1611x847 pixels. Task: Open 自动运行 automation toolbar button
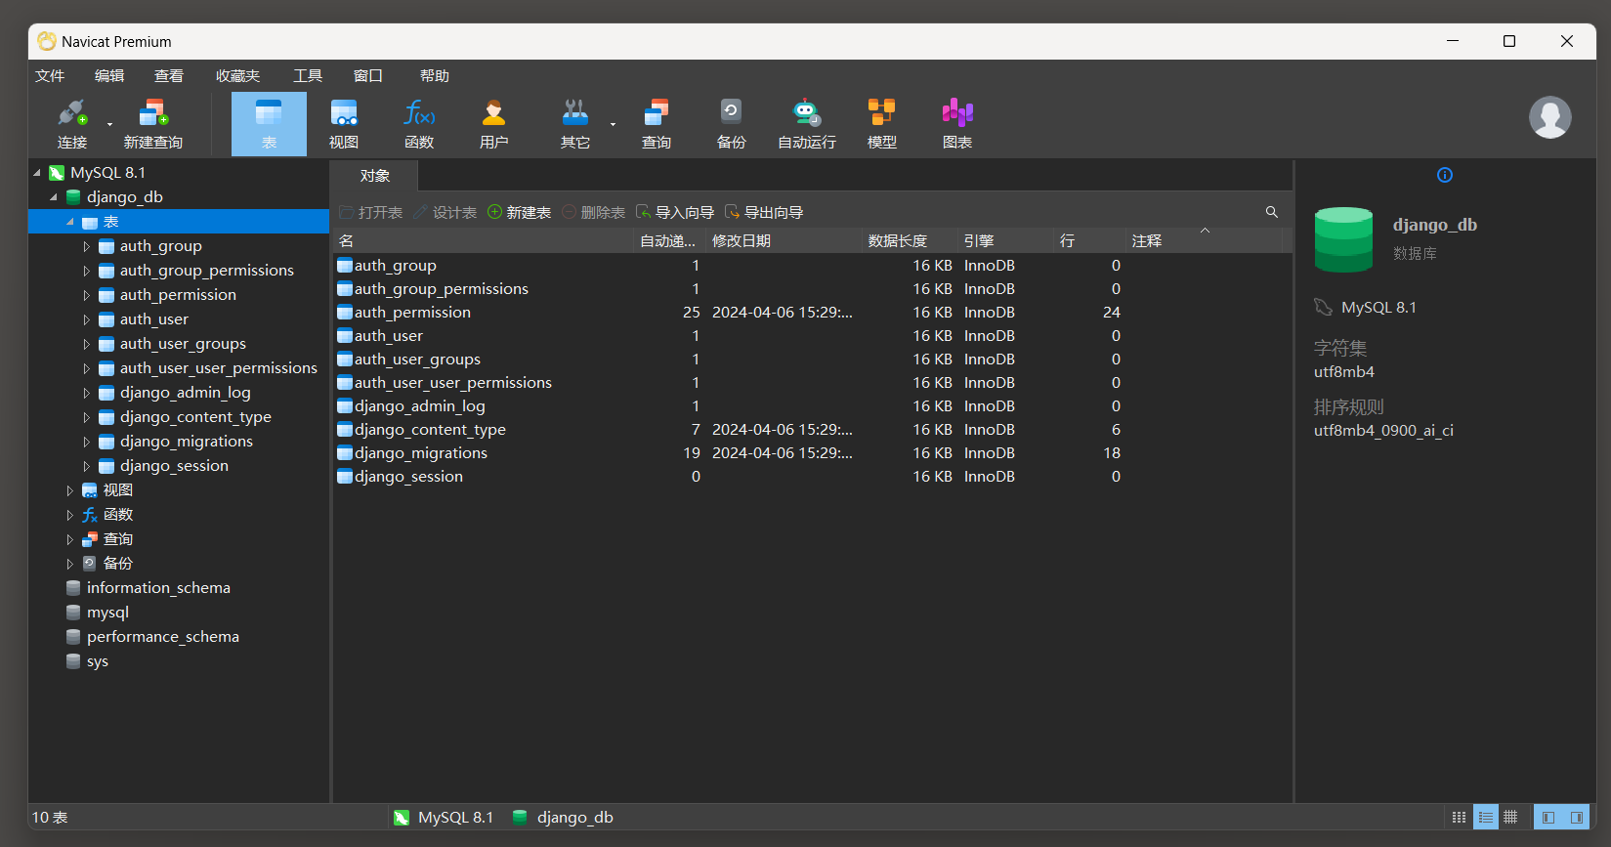[807, 123]
